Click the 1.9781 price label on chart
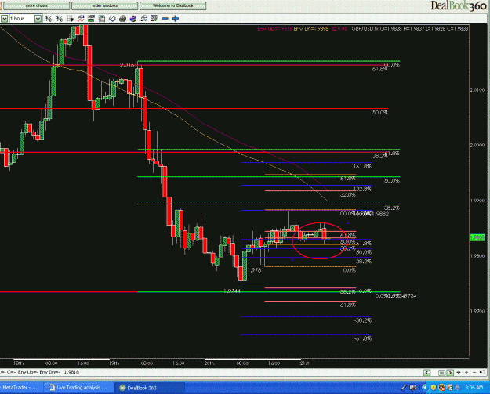 point(256,270)
